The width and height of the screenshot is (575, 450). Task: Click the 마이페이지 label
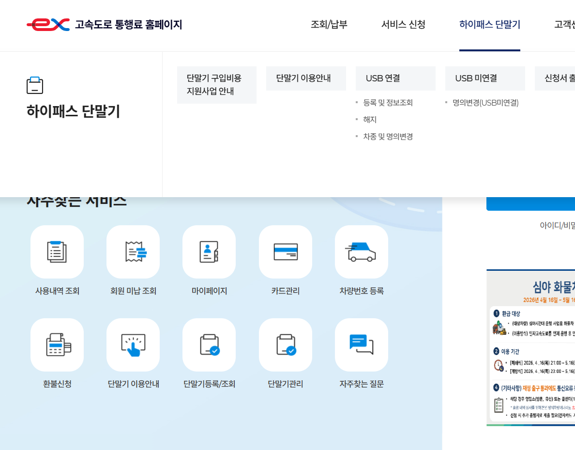(x=209, y=291)
